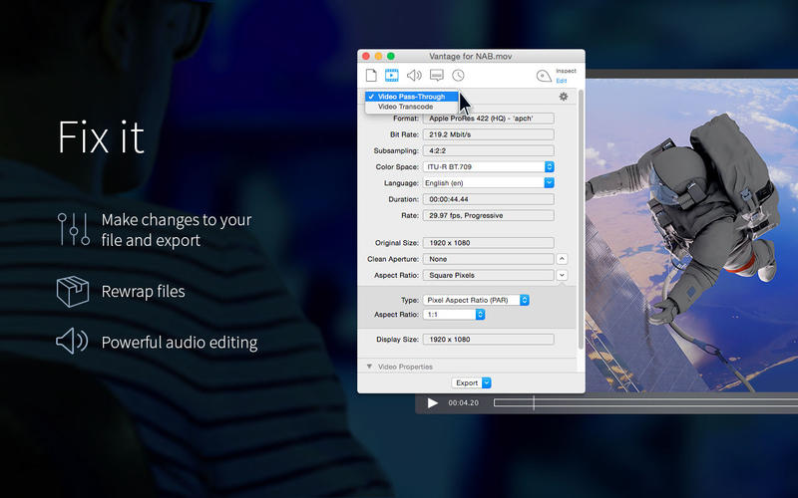The image size is (798, 498).
Task: Collapse the Video Properties section
Action: pyautogui.click(x=369, y=367)
